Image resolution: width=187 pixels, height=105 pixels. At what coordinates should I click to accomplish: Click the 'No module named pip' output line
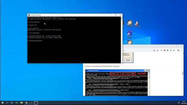pos(44,38)
